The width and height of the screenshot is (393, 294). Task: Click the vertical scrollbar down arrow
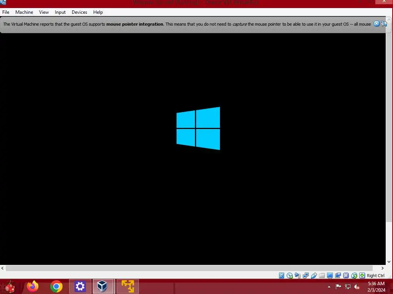[389, 262]
